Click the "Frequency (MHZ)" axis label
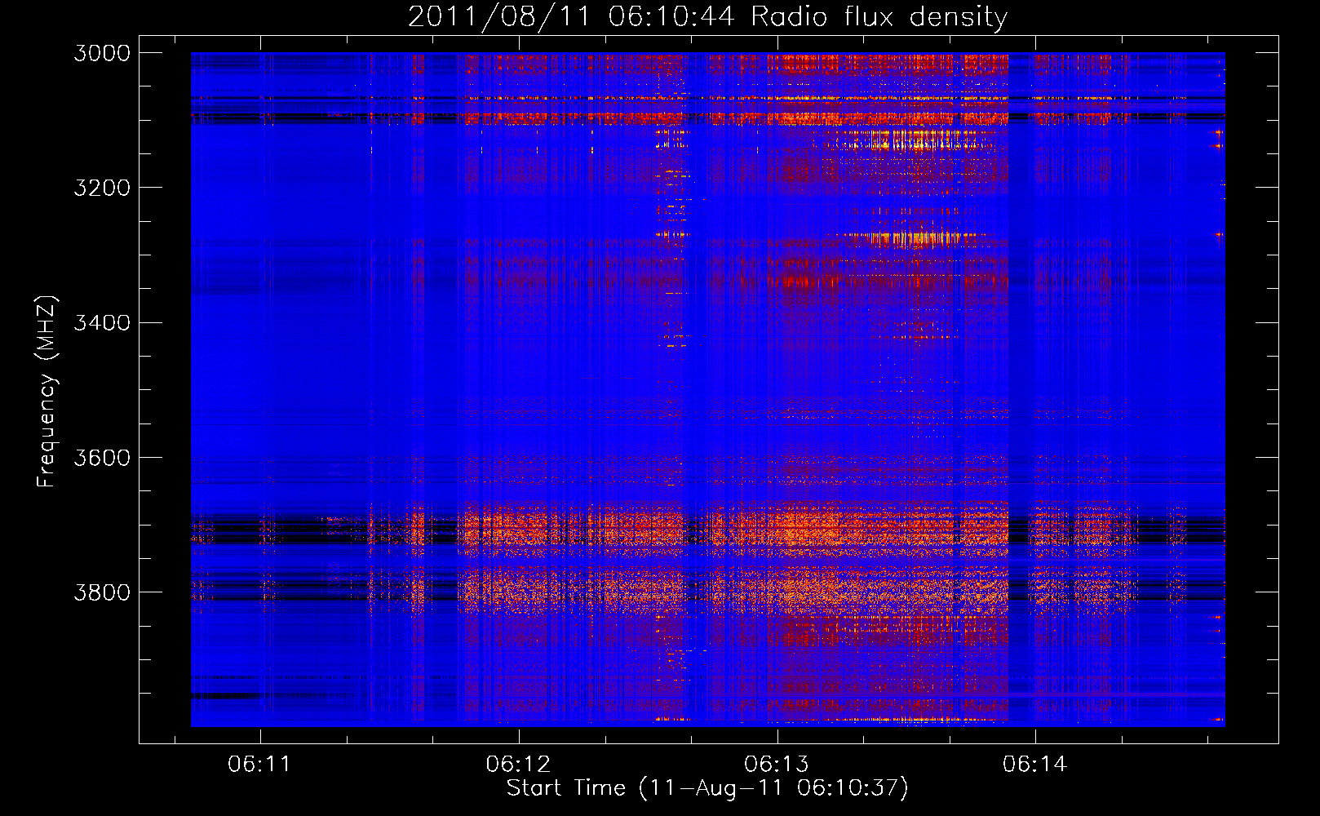 (47, 391)
